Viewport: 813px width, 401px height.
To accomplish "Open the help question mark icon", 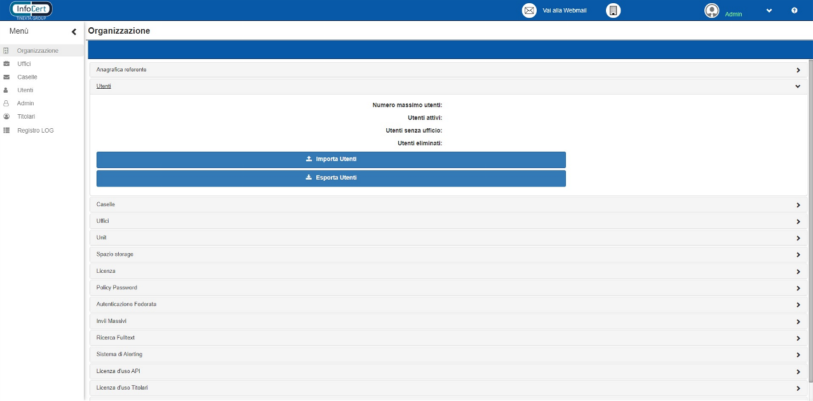I will (x=794, y=11).
